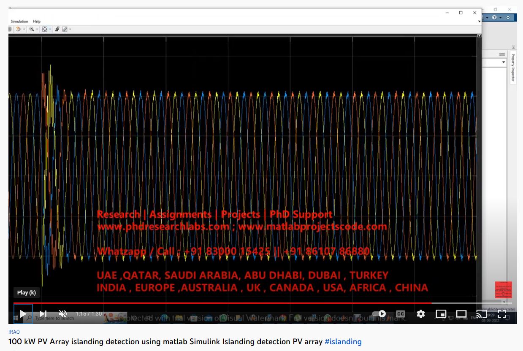Image resolution: width=523 pixels, height=351 pixels.
Task: Seek on the red video progress bar
Action: click(x=211, y=303)
